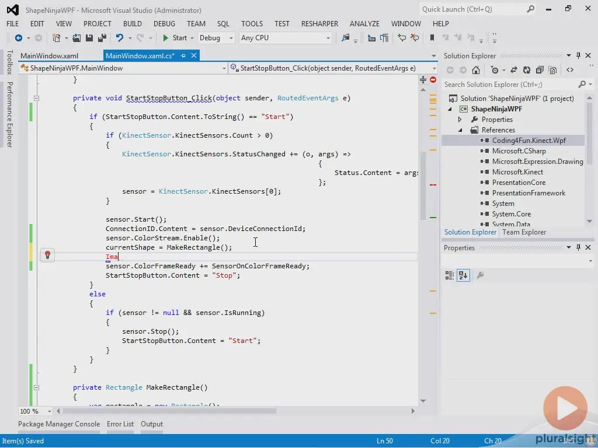Image resolution: width=598 pixels, height=448 pixels.
Task: Switch to the Team Explorer tab
Action: 524,232
